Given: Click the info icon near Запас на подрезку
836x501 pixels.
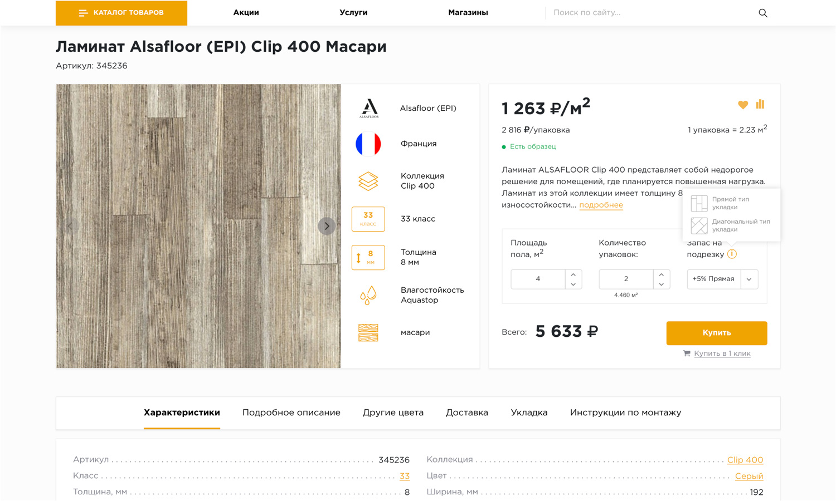Looking at the screenshot, I should [732, 254].
